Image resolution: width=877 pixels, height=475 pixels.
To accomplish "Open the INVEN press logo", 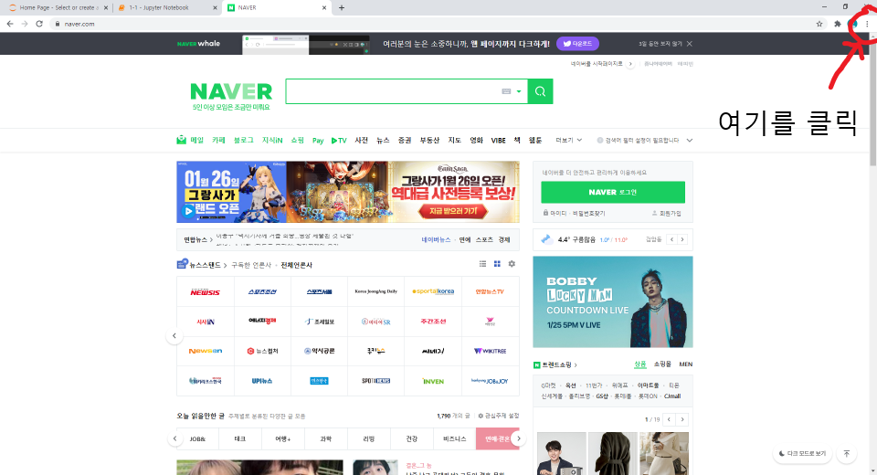I will tap(433, 381).
